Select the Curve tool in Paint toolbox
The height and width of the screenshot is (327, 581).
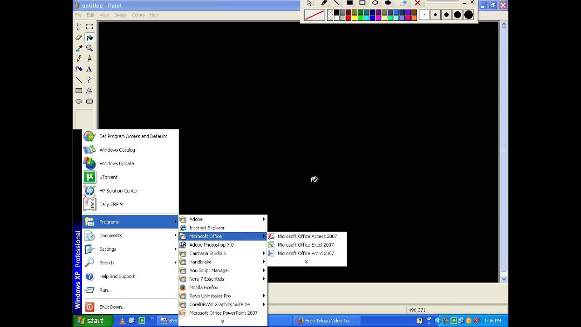[x=89, y=80]
